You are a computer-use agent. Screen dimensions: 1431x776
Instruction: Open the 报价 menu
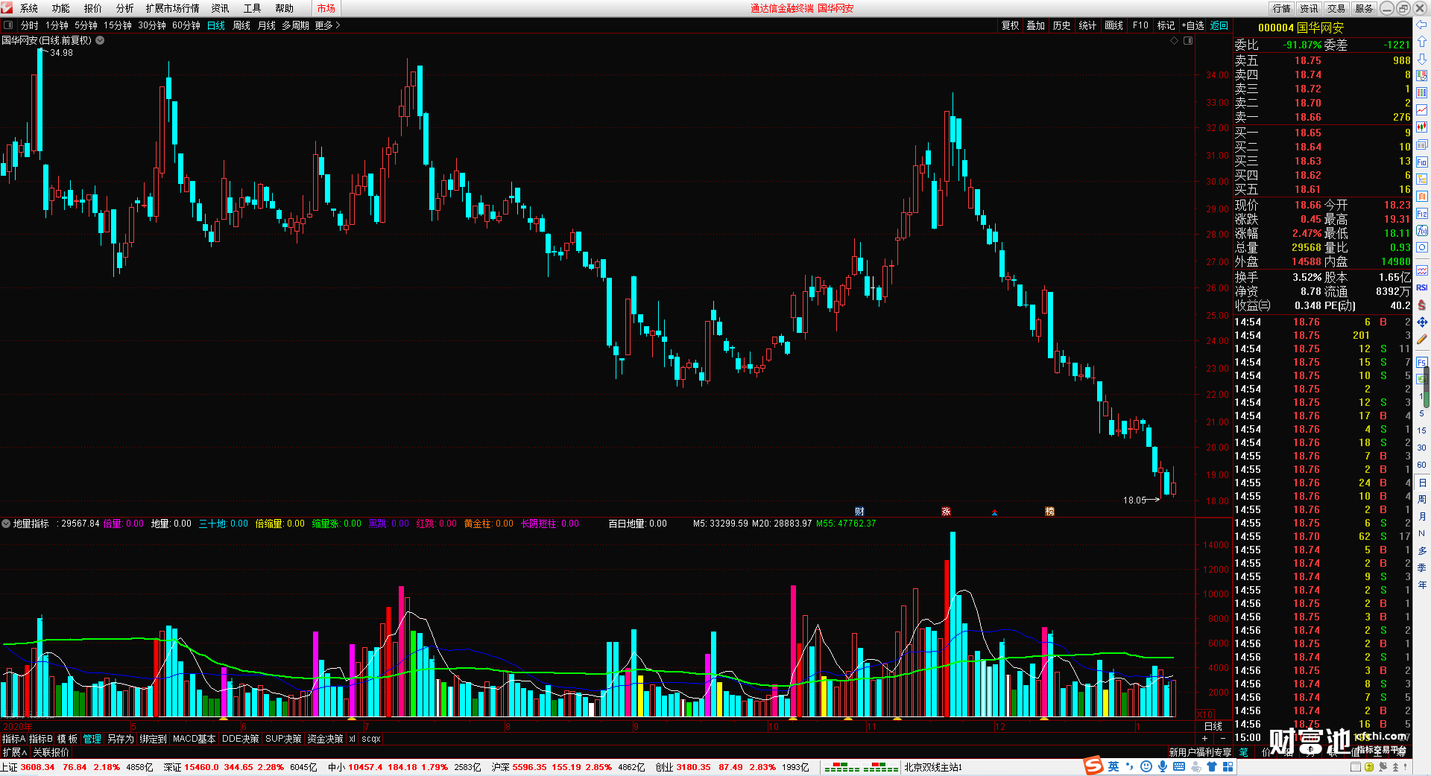coord(92,8)
